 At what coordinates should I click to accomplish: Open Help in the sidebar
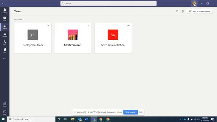(5, 113)
